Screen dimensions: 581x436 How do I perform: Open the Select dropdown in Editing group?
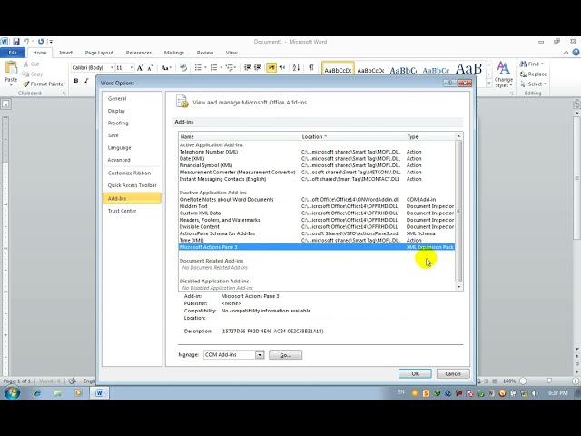tap(534, 84)
